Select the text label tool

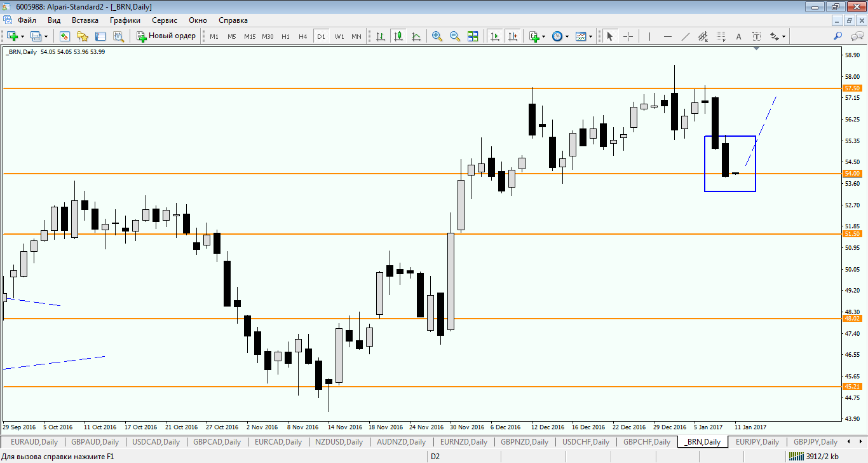pyautogui.click(x=757, y=36)
